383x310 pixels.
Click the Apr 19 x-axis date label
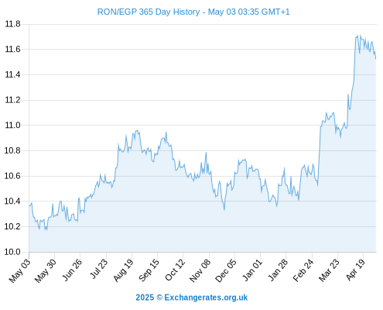355,270
